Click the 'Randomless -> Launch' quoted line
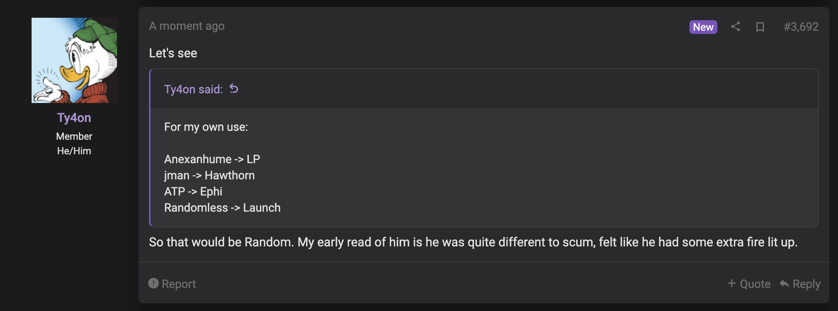This screenshot has width=838, height=311. 222,208
